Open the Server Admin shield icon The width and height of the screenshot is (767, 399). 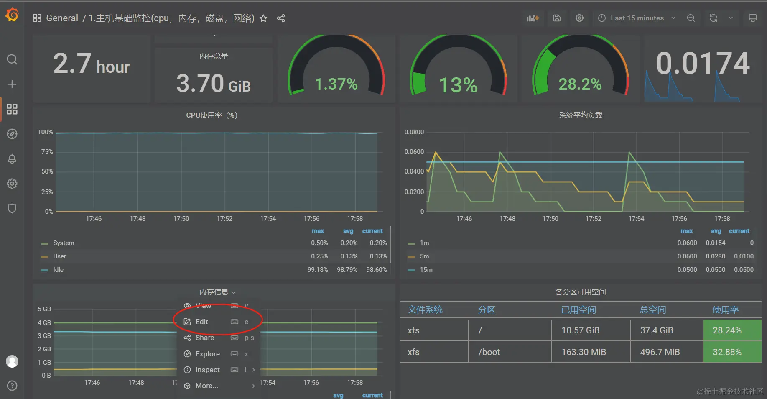pos(12,208)
